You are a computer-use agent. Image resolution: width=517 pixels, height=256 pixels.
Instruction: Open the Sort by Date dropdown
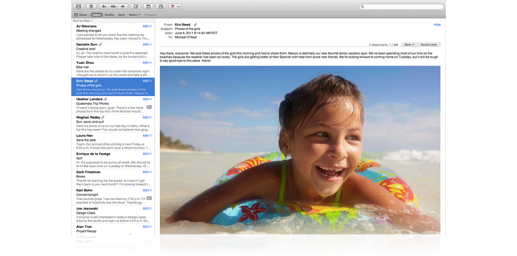pyautogui.click(x=82, y=21)
